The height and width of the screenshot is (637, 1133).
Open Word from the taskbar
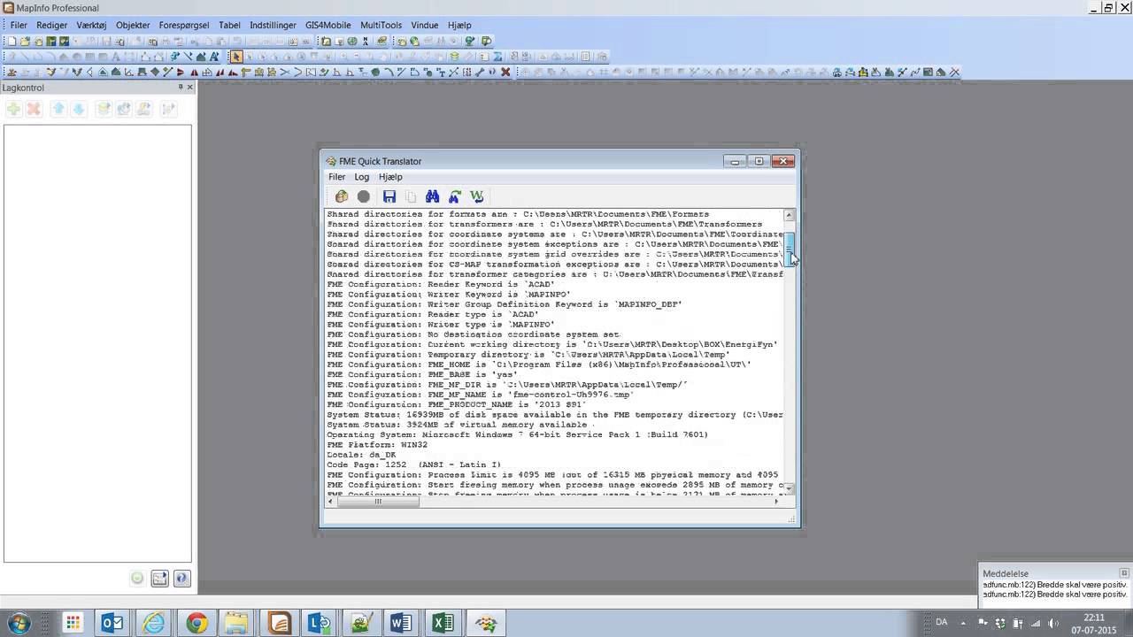[x=402, y=623]
